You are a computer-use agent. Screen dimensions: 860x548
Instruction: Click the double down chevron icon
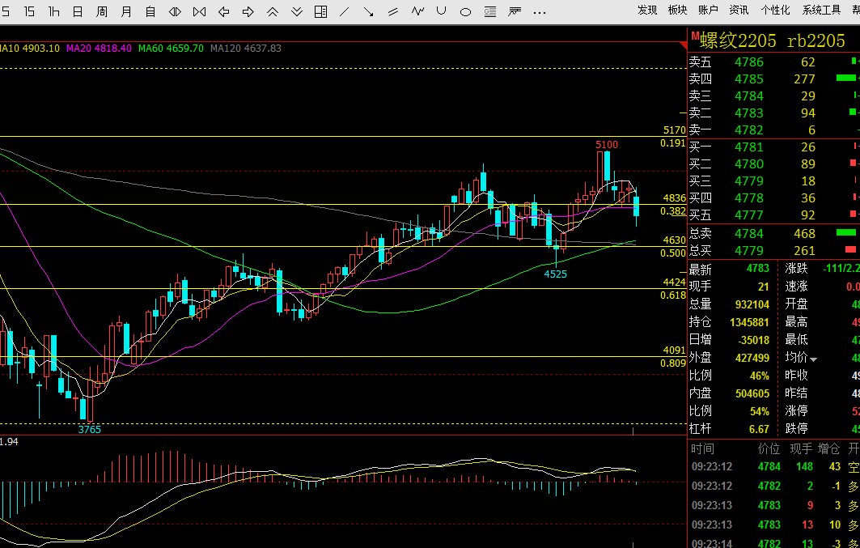tap(297, 11)
